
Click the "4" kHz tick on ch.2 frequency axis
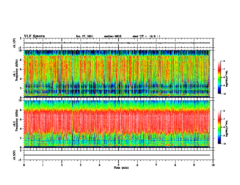(21, 129)
